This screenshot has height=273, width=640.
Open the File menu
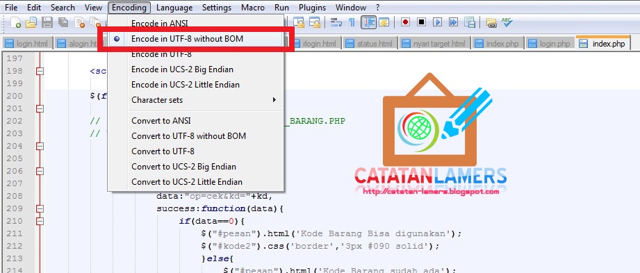click(x=11, y=8)
